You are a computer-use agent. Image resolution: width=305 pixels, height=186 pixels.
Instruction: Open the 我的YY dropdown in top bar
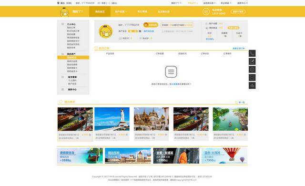click(176, 3)
